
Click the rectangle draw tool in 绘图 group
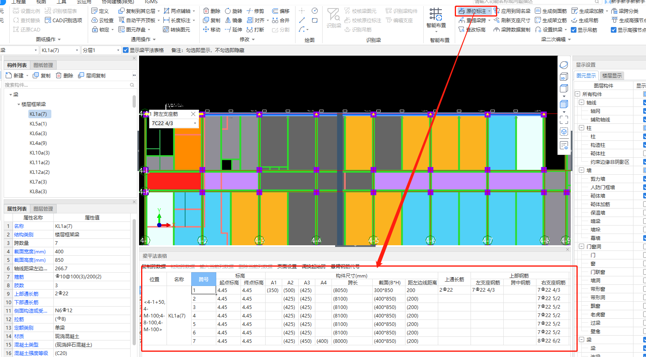point(315,20)
